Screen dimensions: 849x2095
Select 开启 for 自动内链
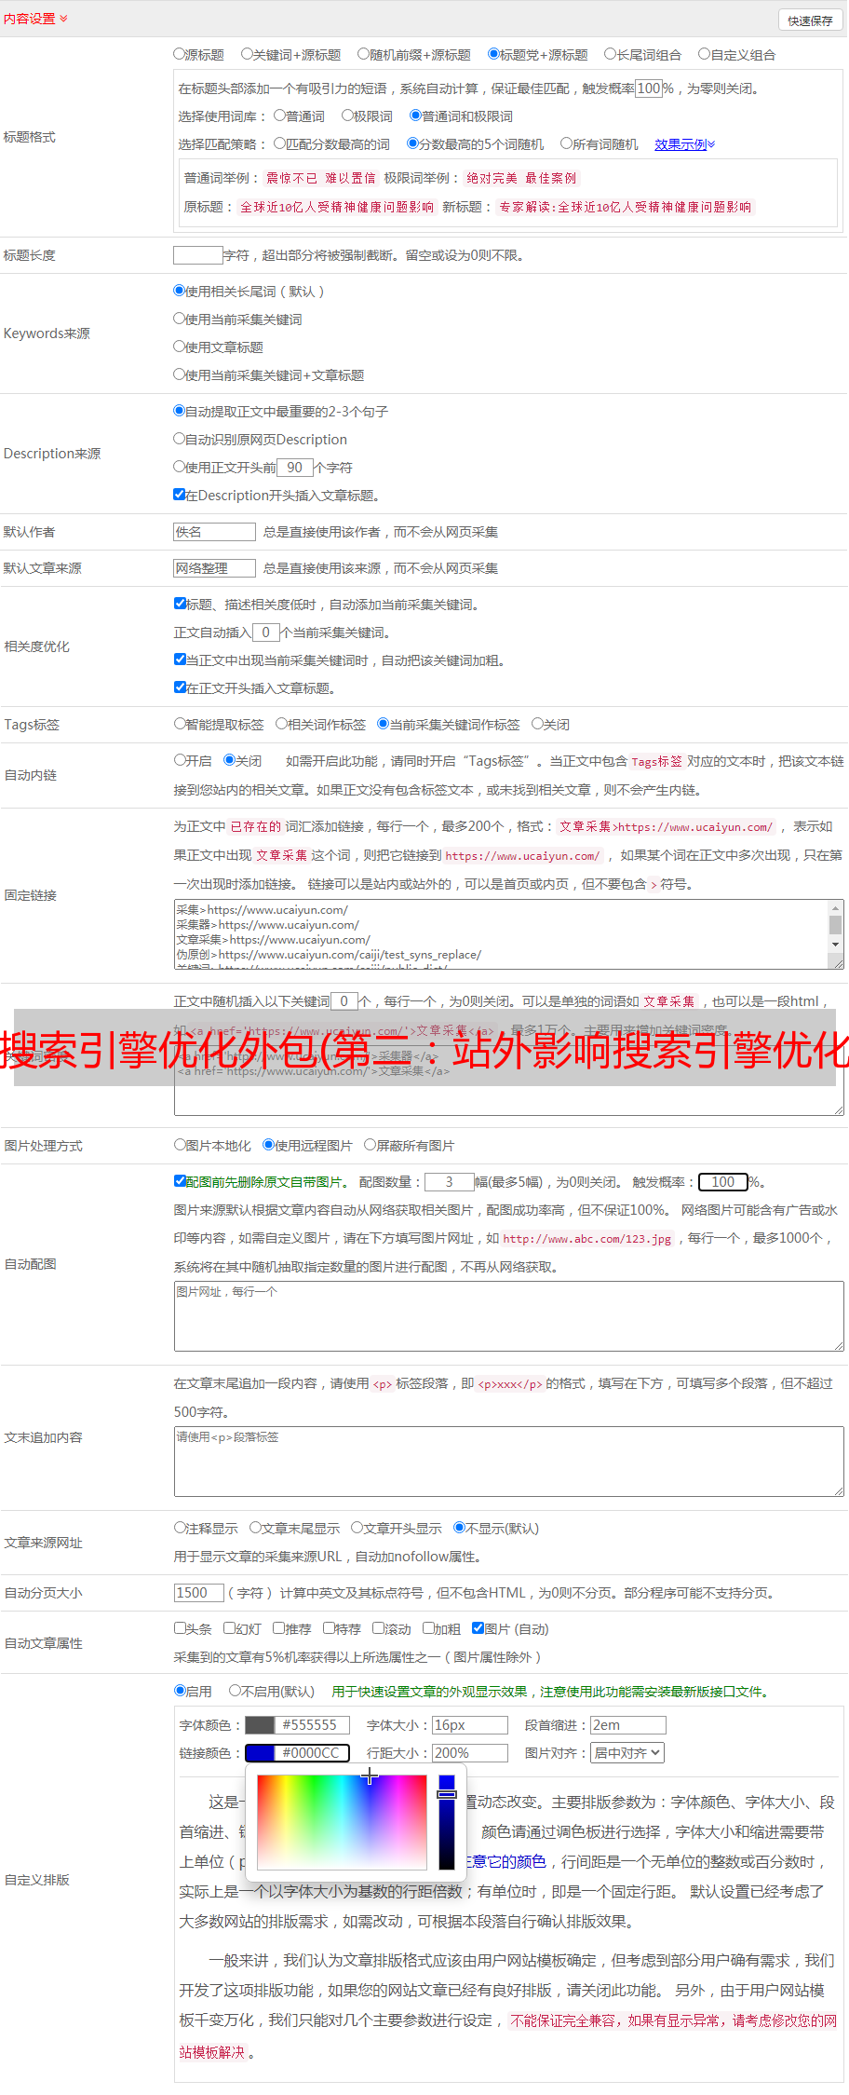pos(181,760)
